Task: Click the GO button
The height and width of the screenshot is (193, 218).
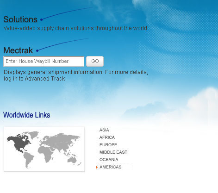Action: pyautogui.click(x=95, y=61)
